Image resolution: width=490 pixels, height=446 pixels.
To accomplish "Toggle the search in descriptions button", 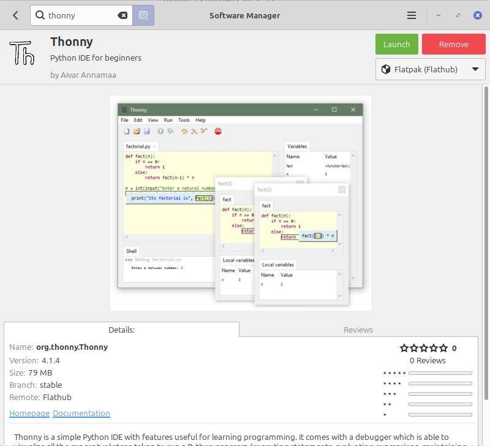I will [x=143, y=15].
